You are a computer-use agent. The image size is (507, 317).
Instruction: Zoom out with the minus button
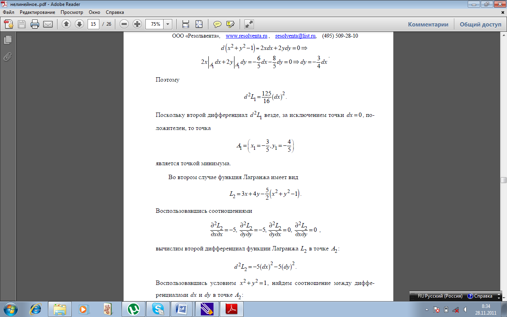click(124, 24)
